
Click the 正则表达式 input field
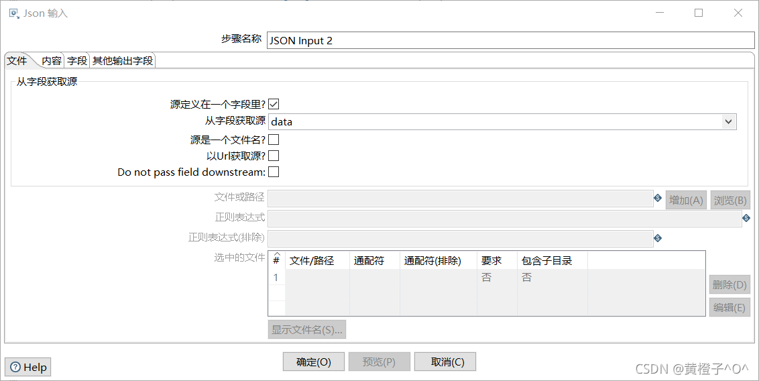[x=504, y=218]
